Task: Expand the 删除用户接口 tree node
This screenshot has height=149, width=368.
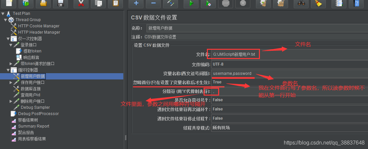Action: point(11,101)
